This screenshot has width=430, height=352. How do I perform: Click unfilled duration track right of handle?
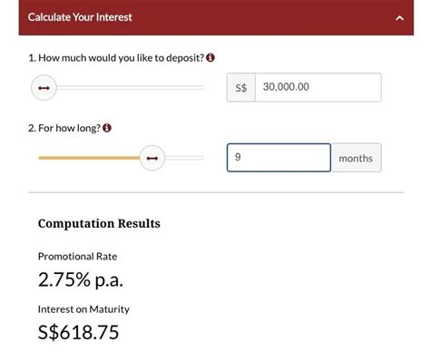[184, 158]
